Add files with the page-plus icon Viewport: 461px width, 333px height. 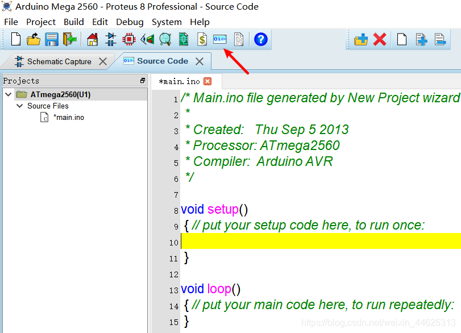tap(421, 39)
